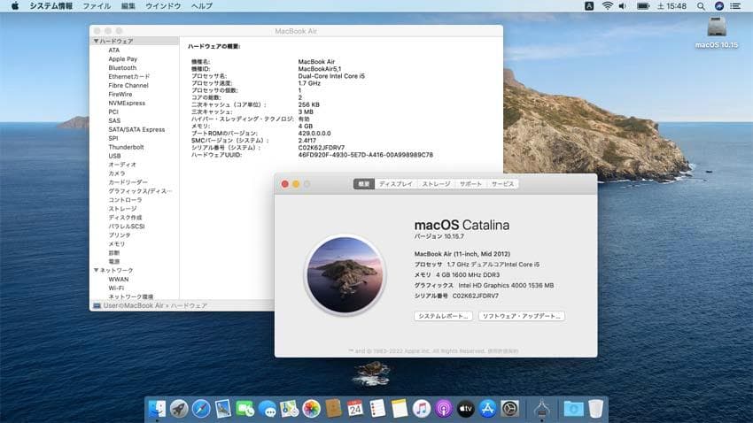This screenshot has height=423, width=753.
Task: Click System Information chip icon in Dock
Action: point(541,409)
